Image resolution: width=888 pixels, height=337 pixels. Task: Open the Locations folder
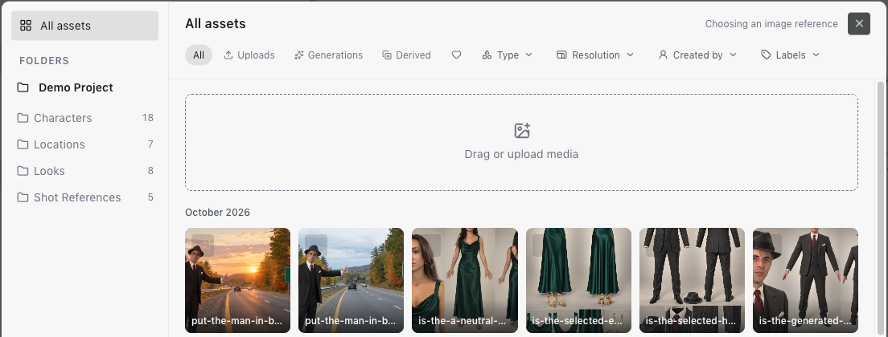[84, 144]
